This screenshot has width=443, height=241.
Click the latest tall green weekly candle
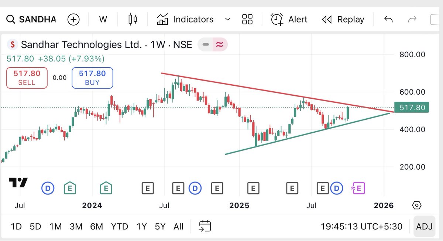coord(348,113)
